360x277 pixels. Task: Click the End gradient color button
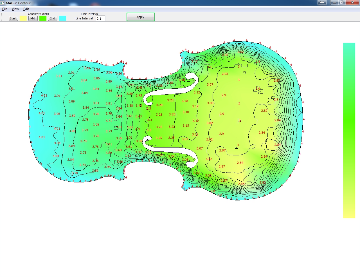click(53, 18)
